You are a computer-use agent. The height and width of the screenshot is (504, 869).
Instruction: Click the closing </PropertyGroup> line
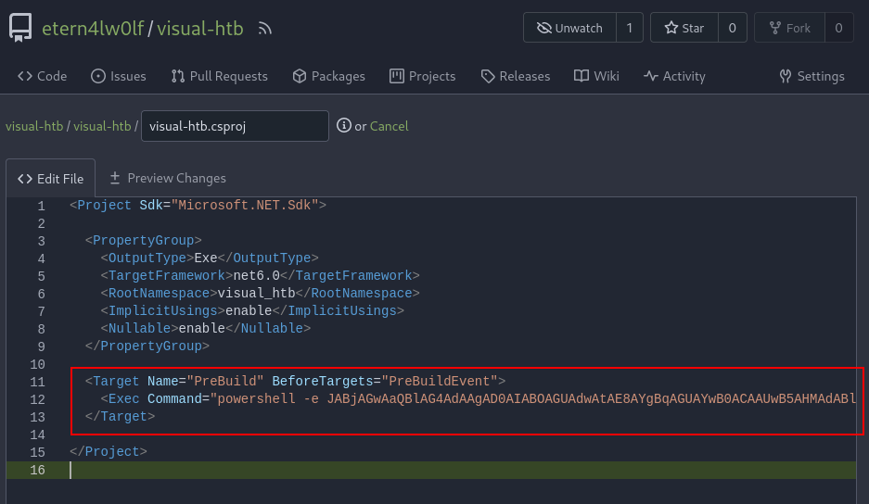[x=147, y=346]
